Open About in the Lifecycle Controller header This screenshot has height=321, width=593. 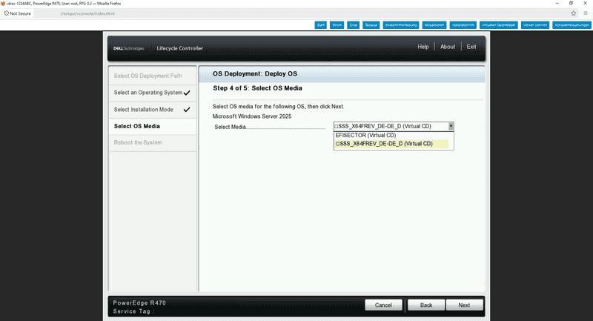448,47
